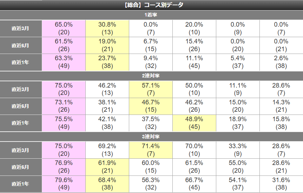Screen dimensions: 303x193
Task: Click the 3連対率 section header bar
Action: (x=151, y=136)
